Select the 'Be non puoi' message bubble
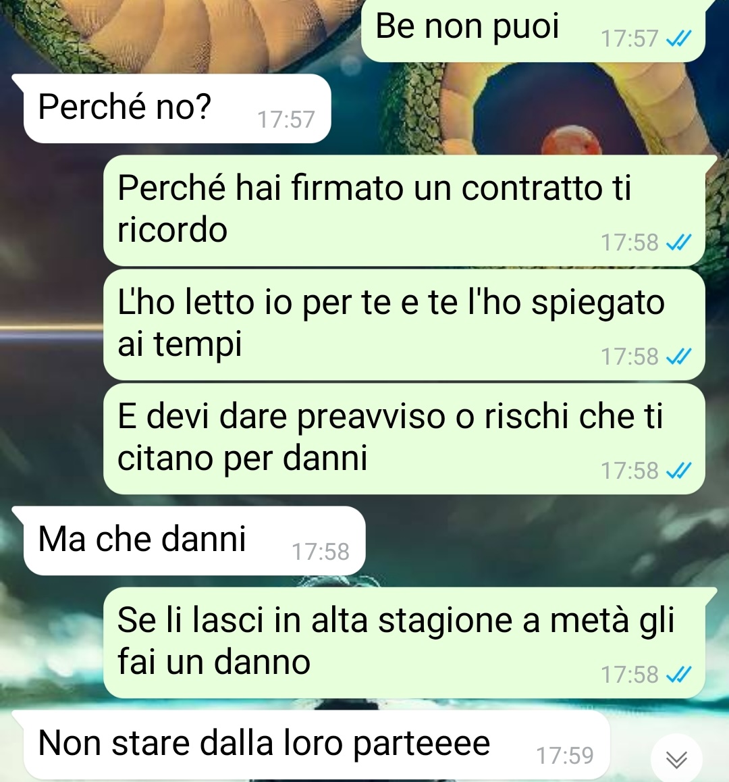This screenshot has width=729, height=782. (533, 30)
